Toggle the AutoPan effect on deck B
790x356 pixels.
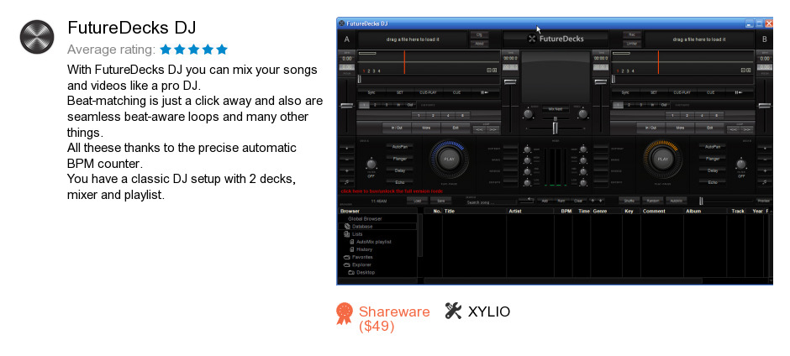point(713,147)
